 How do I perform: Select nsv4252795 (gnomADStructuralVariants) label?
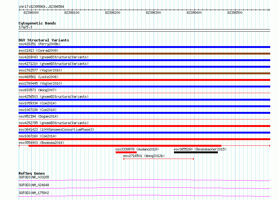54,123
